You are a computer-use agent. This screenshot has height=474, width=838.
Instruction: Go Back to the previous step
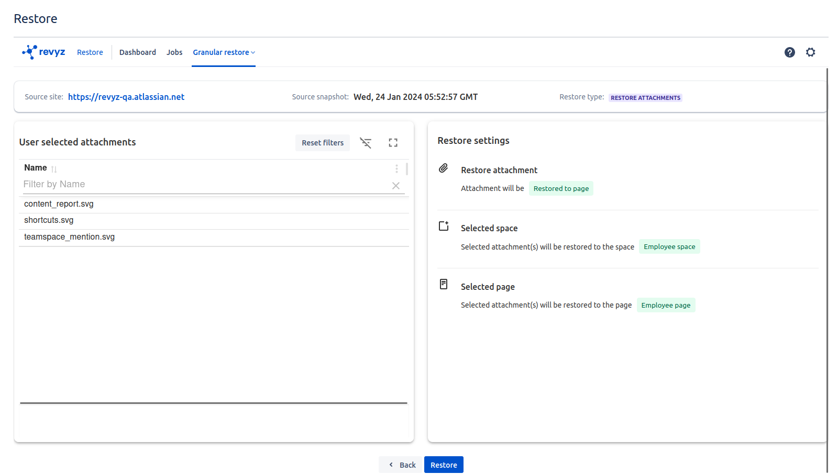[x=401, y=465]
